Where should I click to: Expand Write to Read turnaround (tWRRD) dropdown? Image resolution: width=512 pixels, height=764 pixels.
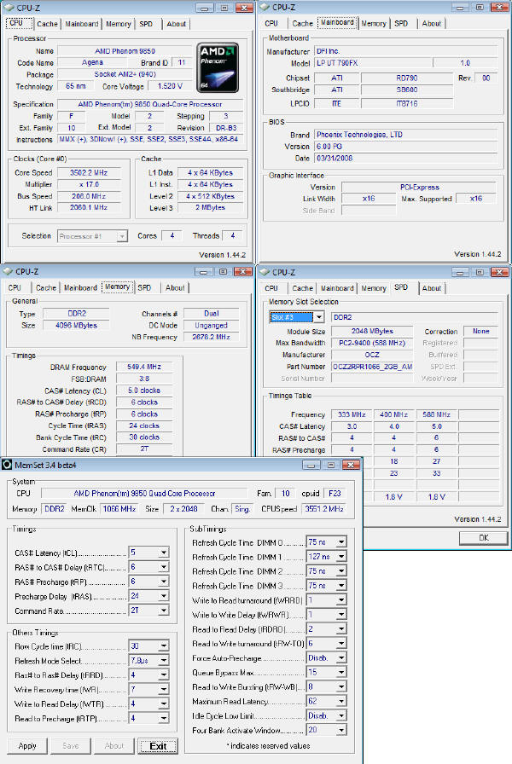(341, 600)
